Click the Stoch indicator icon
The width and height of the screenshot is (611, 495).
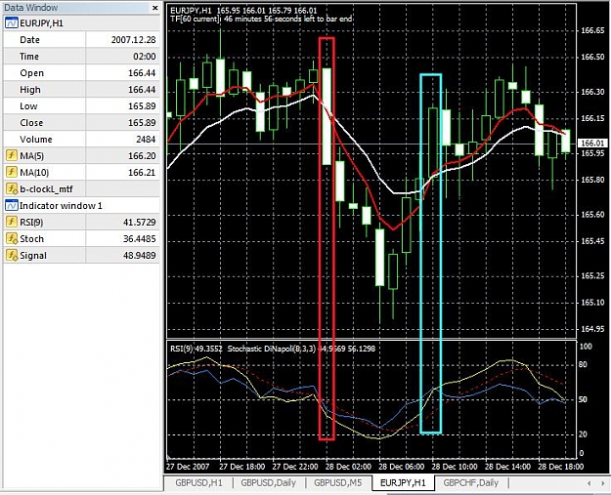[12, 238]
